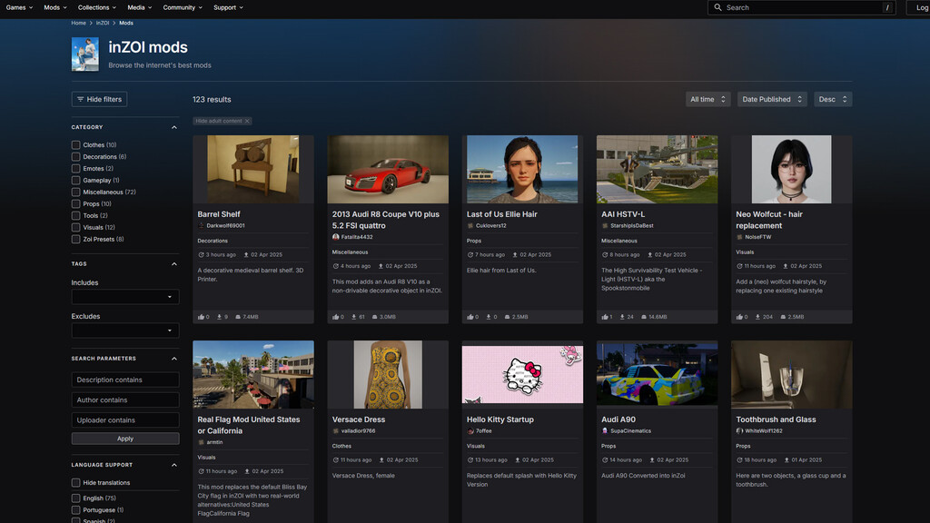Image resolution: width=930 pixels, height=523 pixels.
Task: Go to Home via the breadcrumb link
Action: pos(79,23)
